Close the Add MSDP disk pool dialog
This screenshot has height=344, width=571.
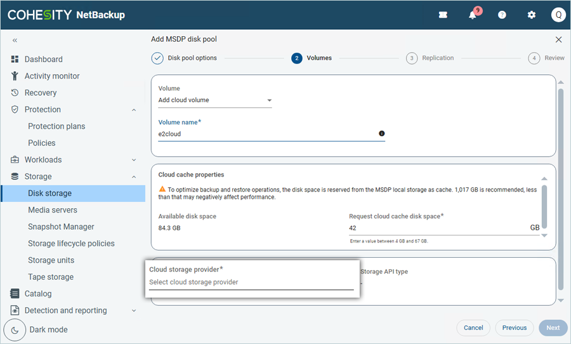pos(558,39)
